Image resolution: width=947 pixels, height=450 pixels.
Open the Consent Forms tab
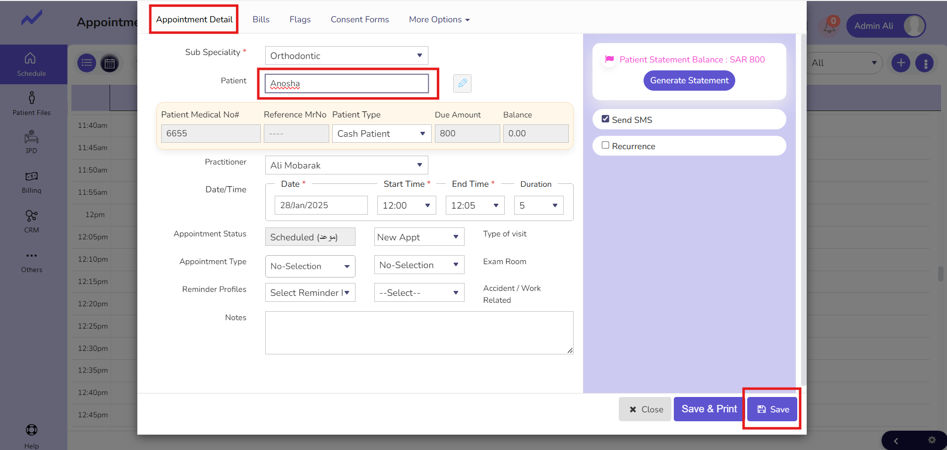(359, 19)
